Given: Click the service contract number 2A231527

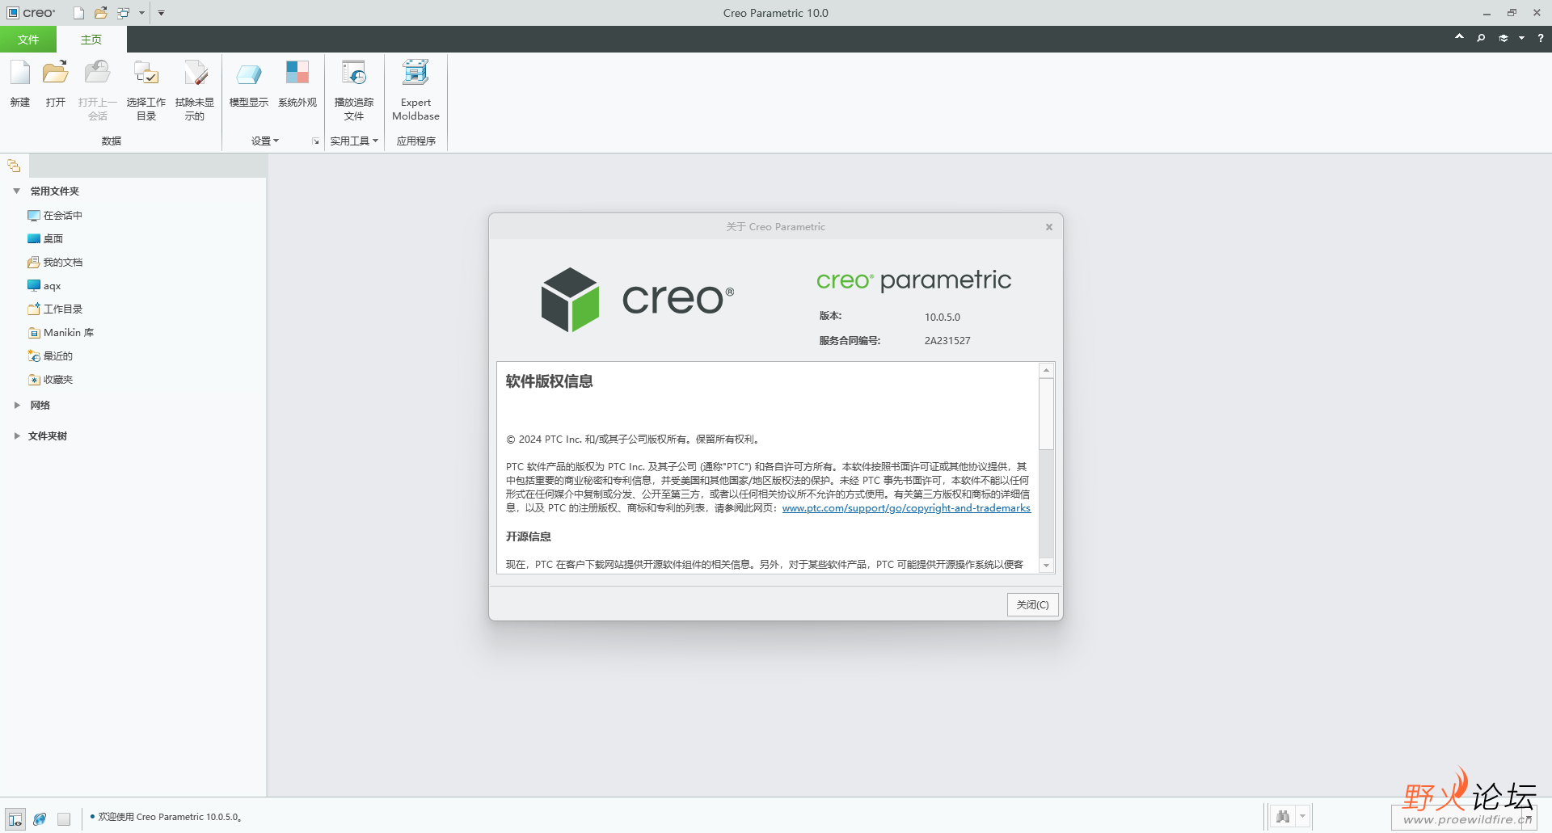Looking at the screenshot, I should click(x=947, y=341).
